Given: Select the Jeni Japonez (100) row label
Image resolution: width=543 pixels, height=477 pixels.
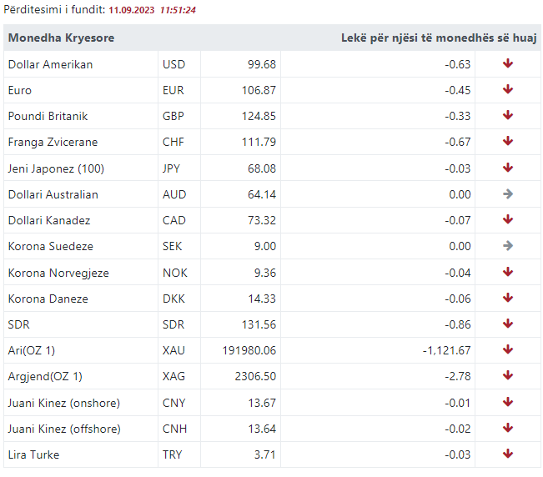Looking at the screenshot, I should tap(56, 168).
